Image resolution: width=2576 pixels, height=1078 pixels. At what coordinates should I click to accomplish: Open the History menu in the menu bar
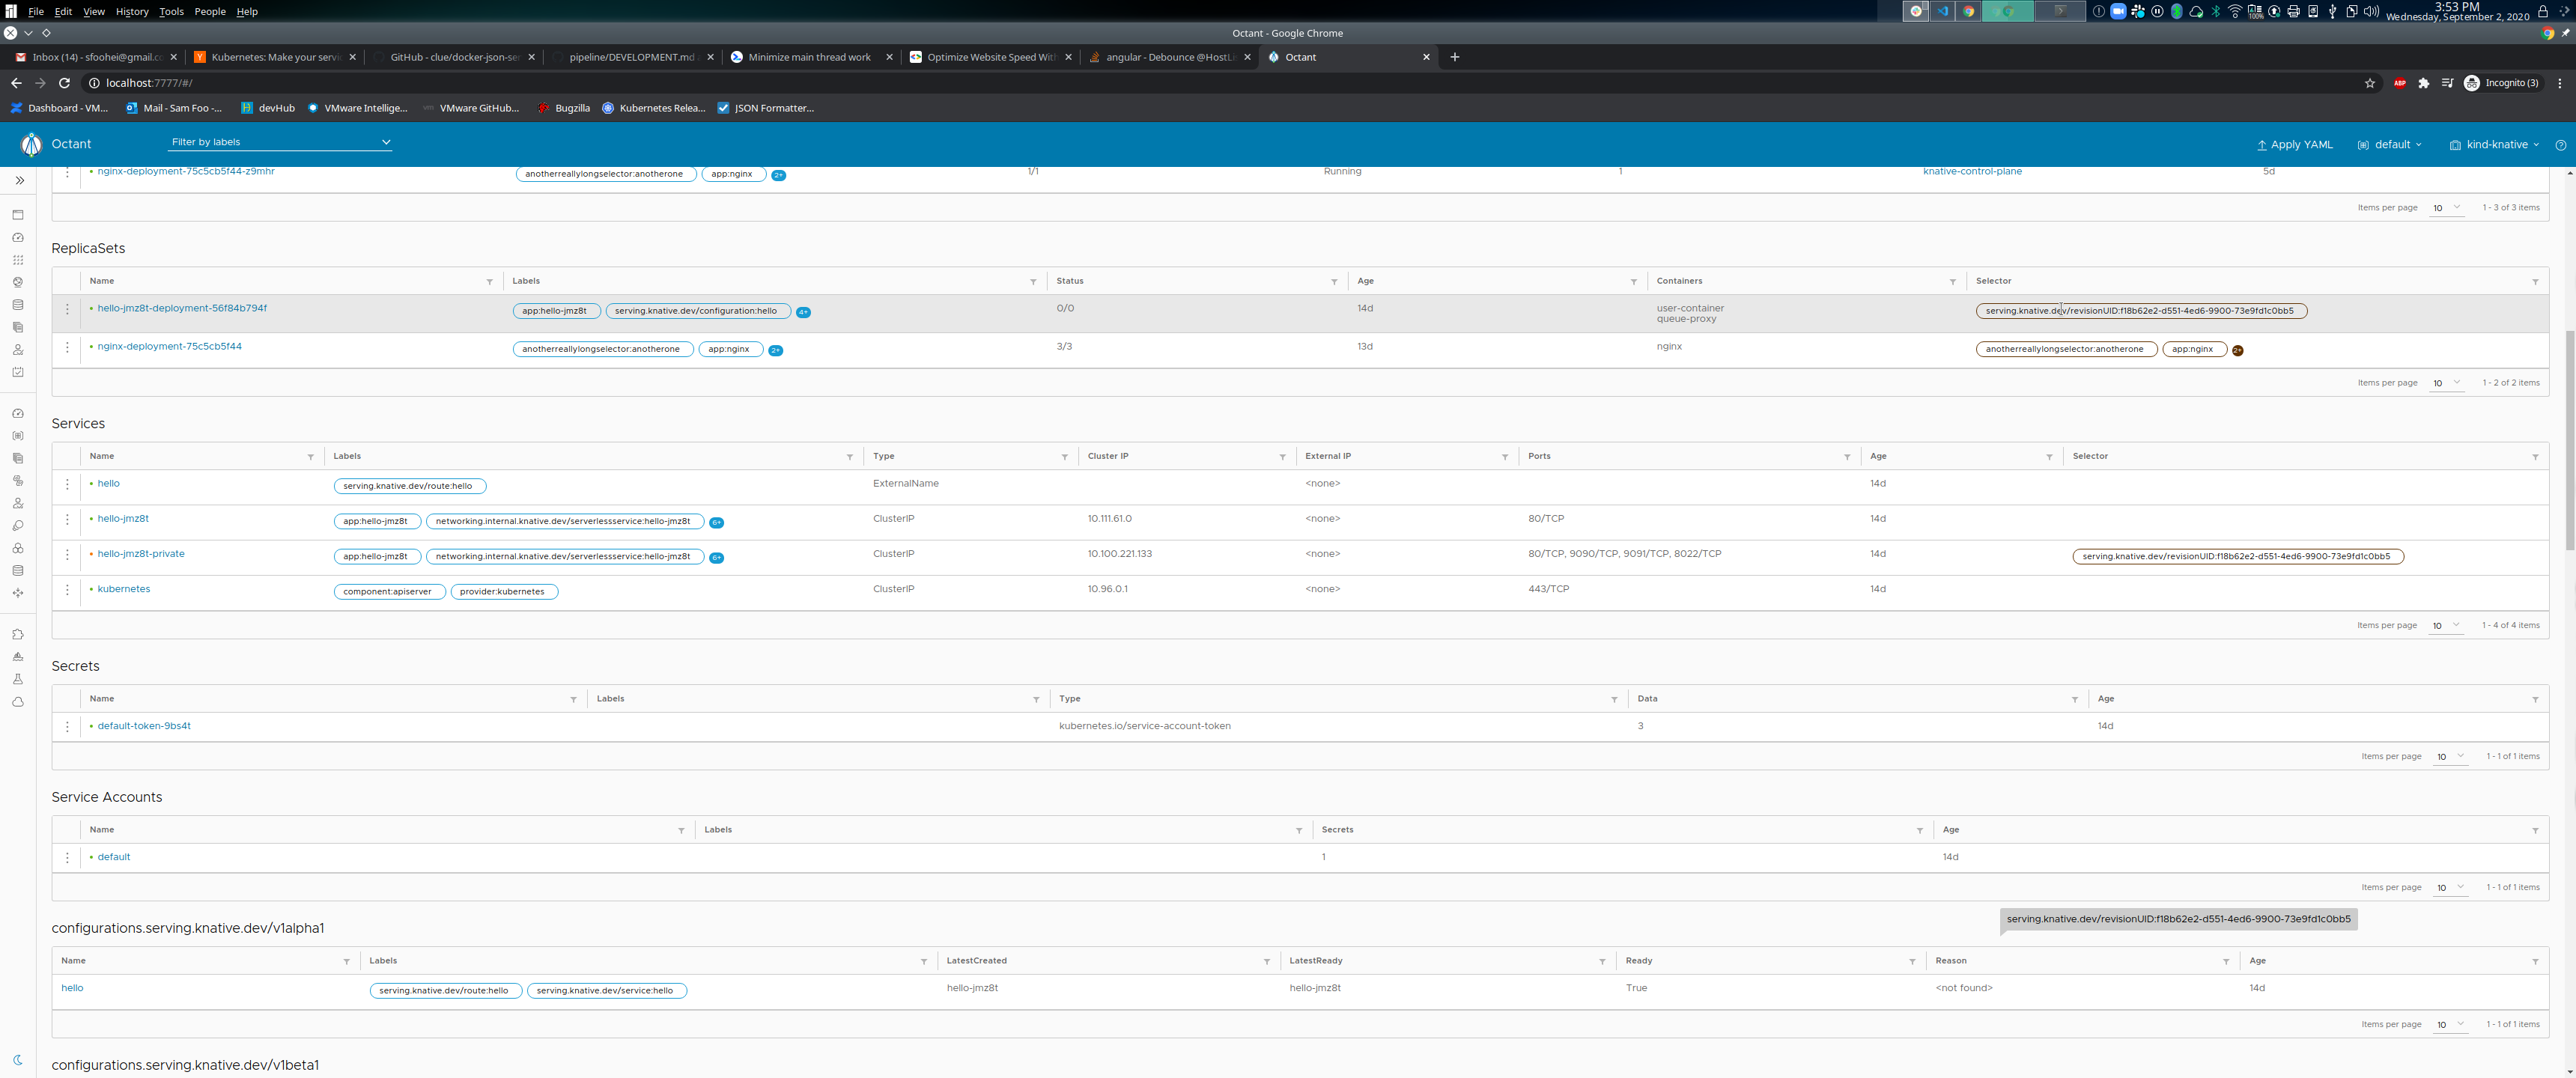pyautogui.click(x=131, y=11)
